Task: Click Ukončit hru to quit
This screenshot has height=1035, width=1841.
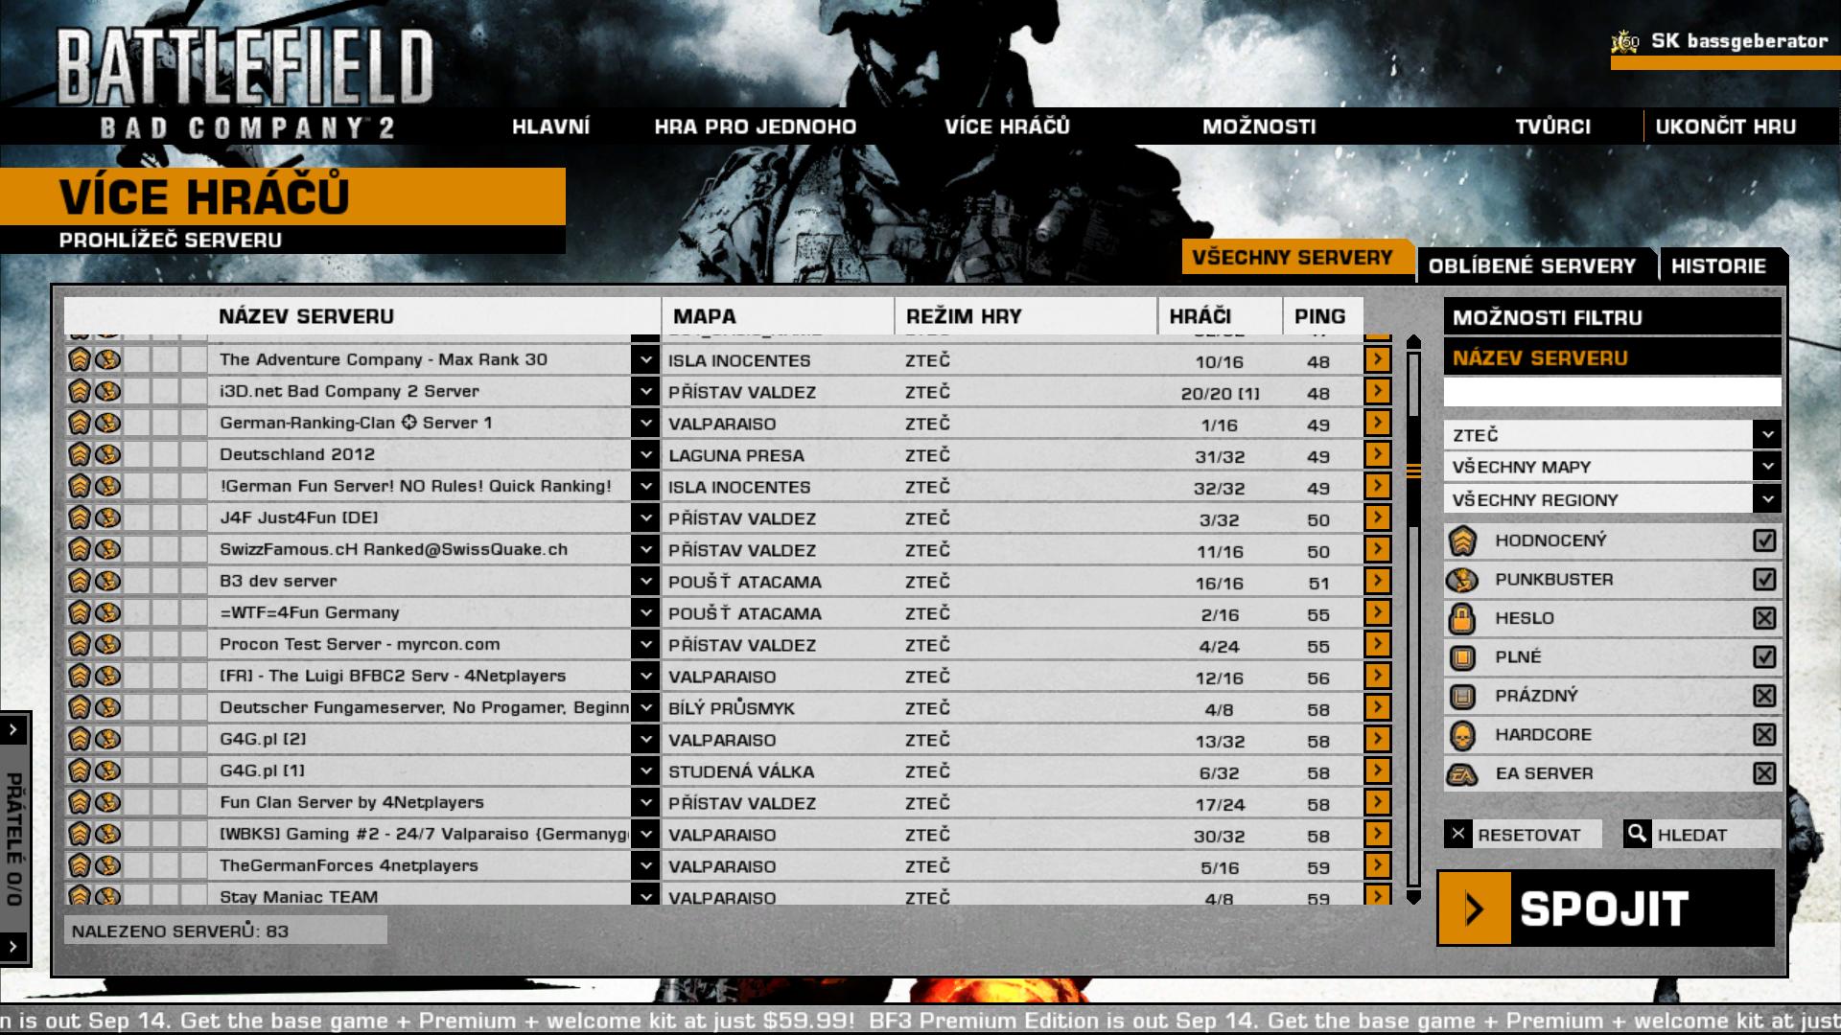Action: (x=1726, y=126)
